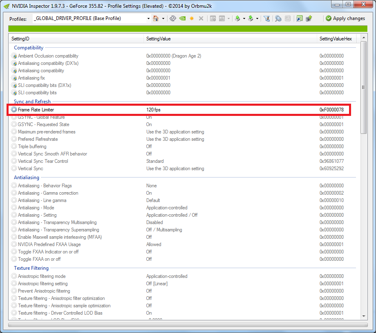The image size is (376, 333).
Task: Open the dropdown arrow beside the home icon
Action: coord(163,19)
